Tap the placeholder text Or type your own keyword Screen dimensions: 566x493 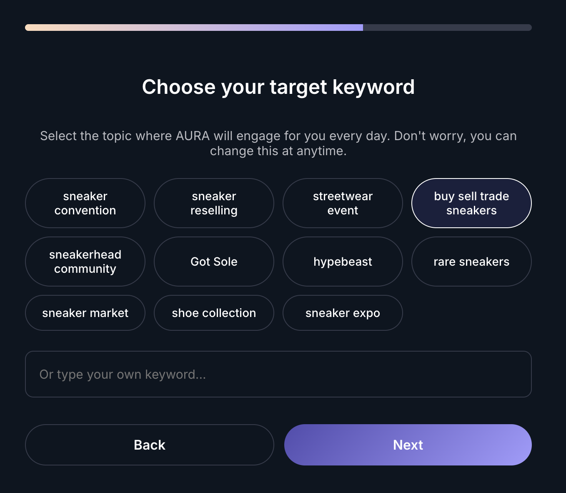tap(122, 374)
